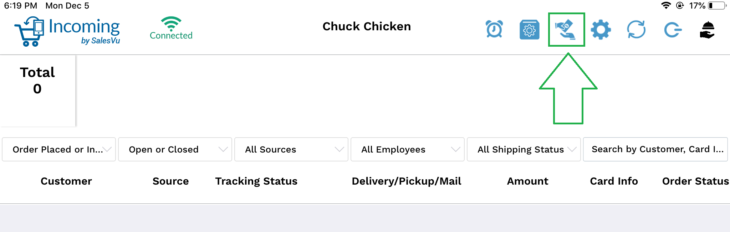Tap the Total orders count tile
The image size is (730, 232).
pyautogui.click(x=37, y=91)
